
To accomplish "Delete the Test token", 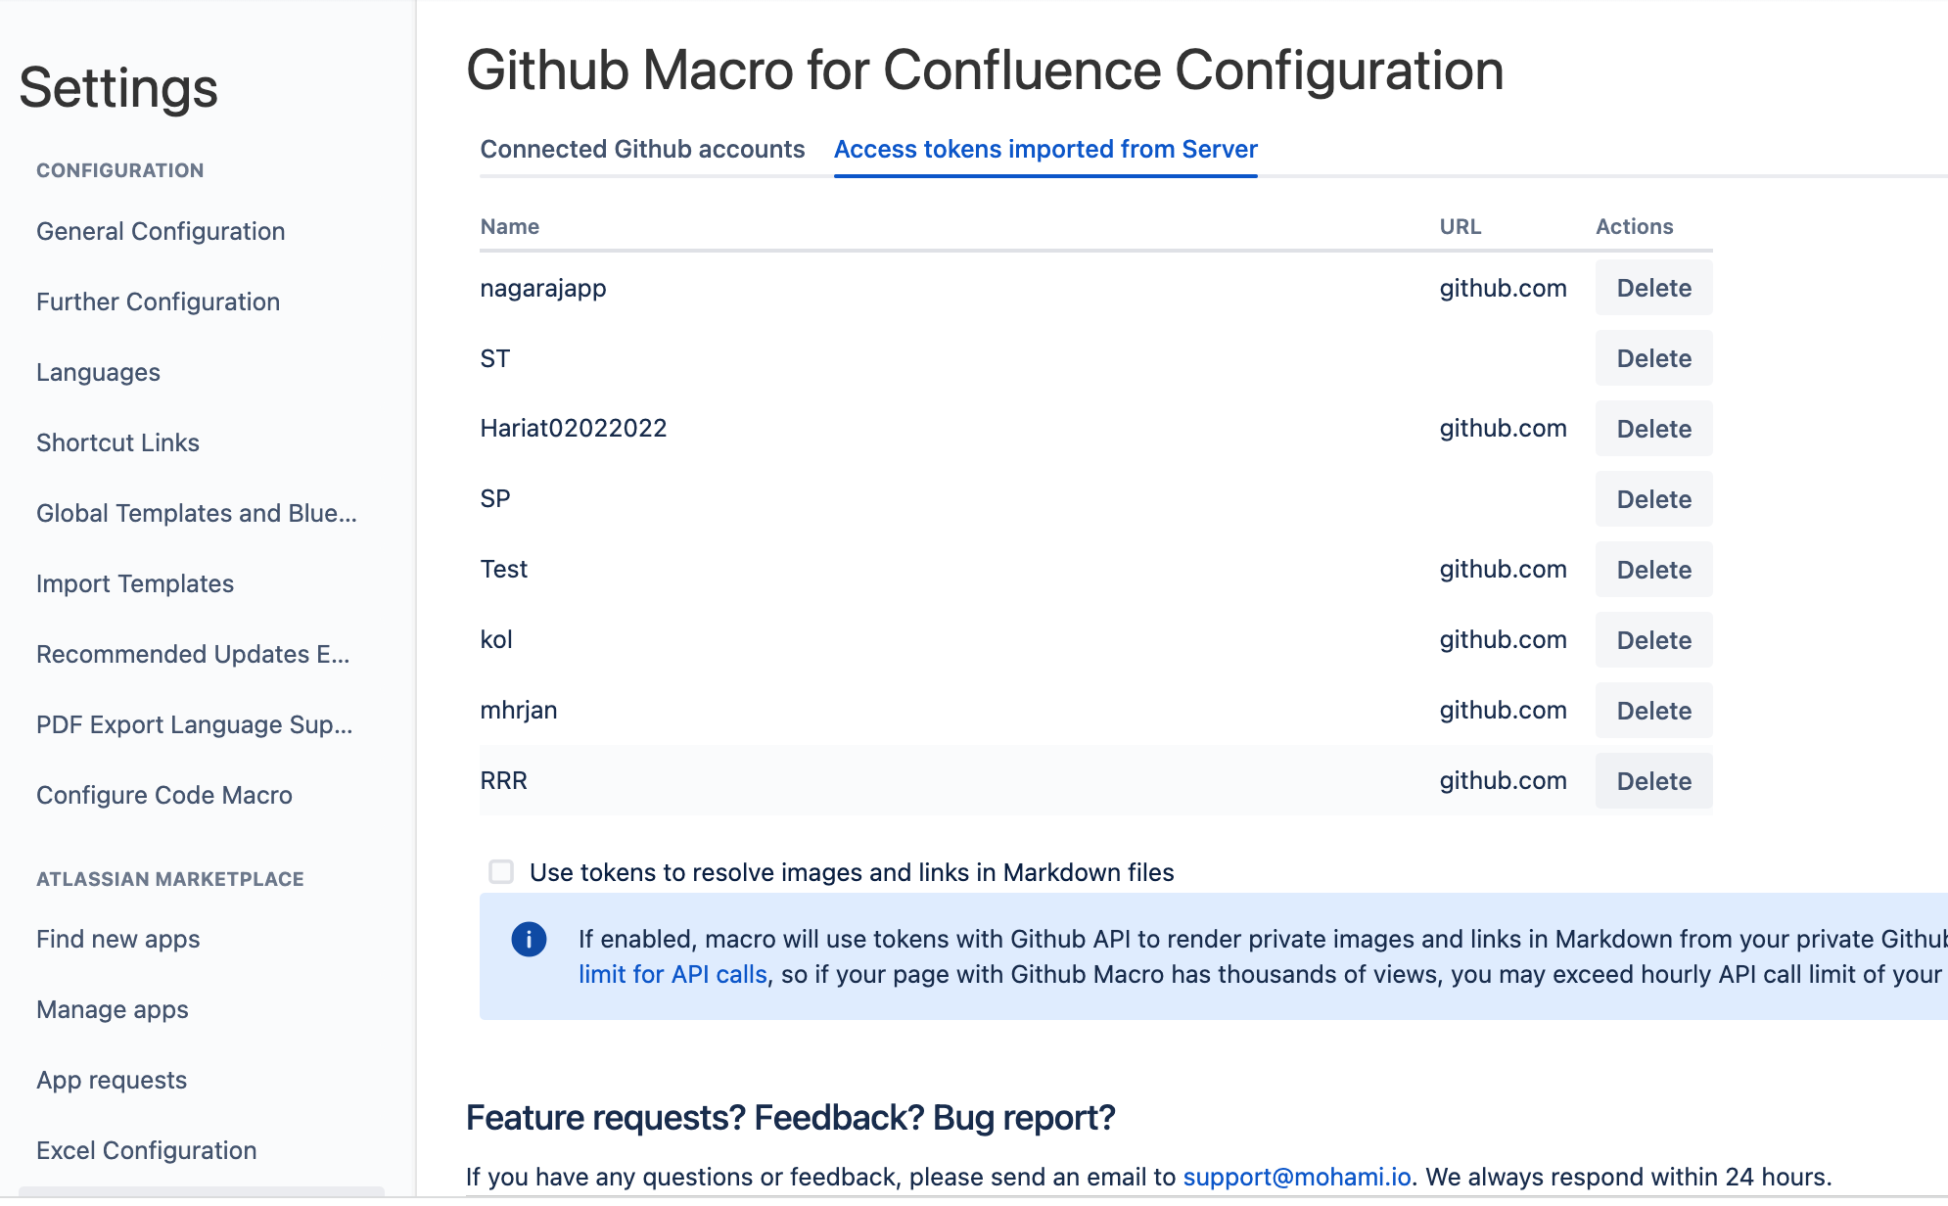I will (x=1653, y=570).
